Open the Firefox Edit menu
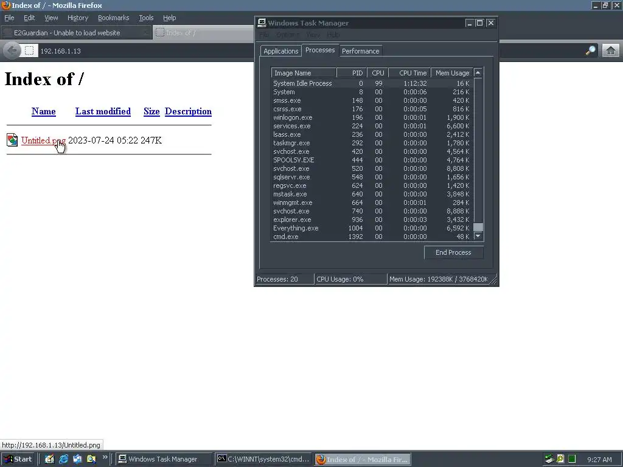The width and height of the screenshot is (623, 467). pos(29,18)
